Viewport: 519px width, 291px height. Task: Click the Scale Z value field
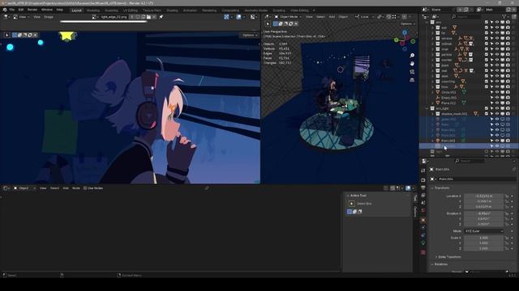483,248
